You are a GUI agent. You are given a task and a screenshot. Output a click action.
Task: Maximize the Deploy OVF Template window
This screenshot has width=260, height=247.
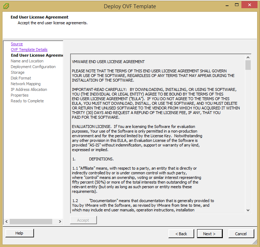tap(237, 5)
